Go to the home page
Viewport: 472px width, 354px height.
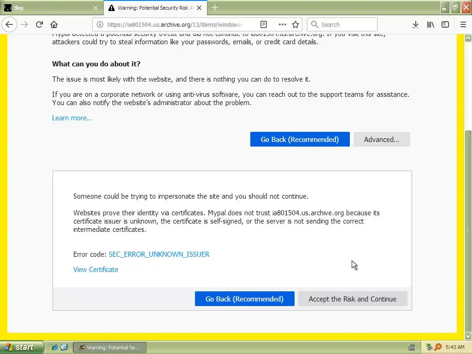[54, 24]
